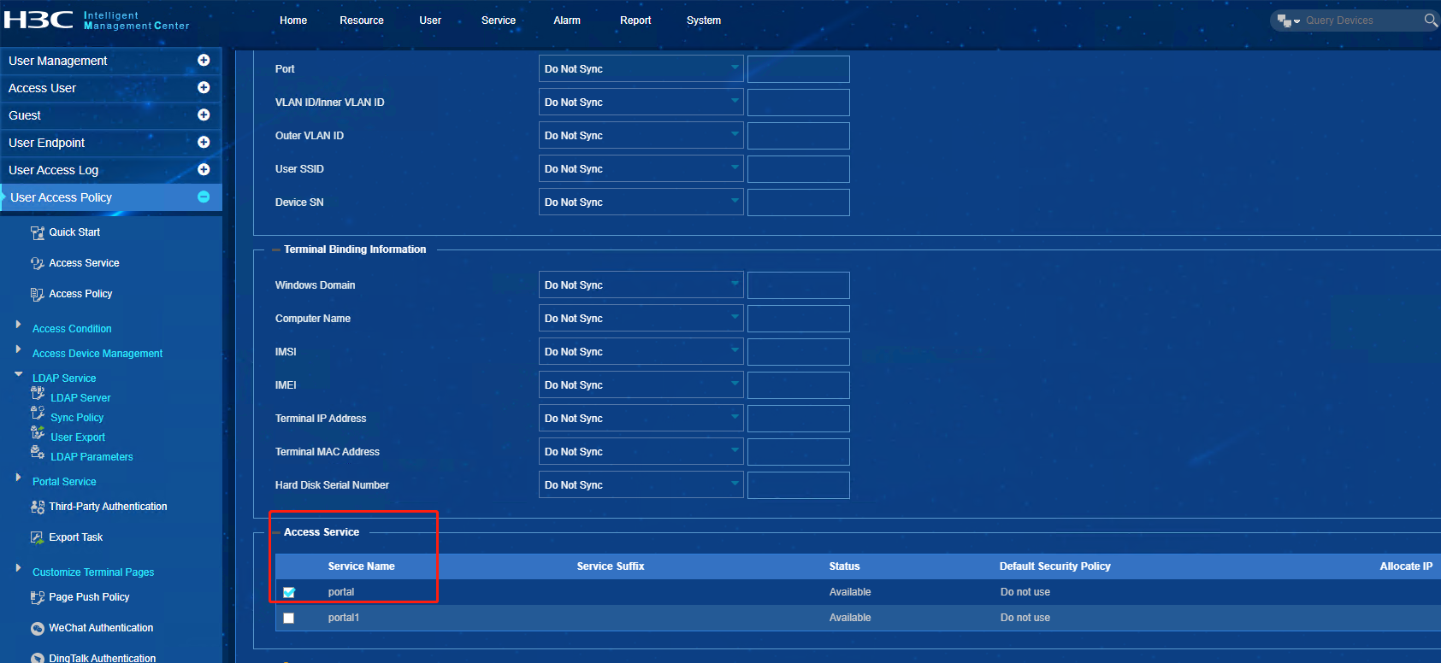
Task: Click the Export Task icon
Action: pyautogui.click(x=38, y=537)
